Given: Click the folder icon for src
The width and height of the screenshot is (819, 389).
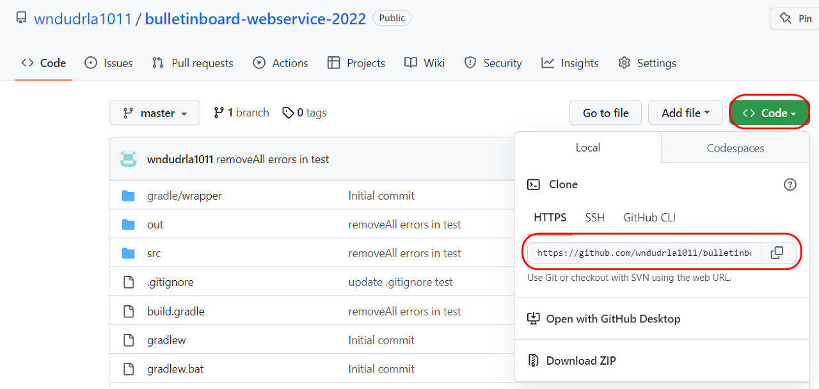Looking at the screenshot, I should 129,253.
